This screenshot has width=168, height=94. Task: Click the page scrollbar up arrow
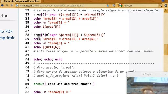click(166, 11)
